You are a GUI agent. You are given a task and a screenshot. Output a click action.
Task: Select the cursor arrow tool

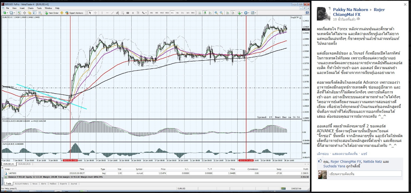90,13
